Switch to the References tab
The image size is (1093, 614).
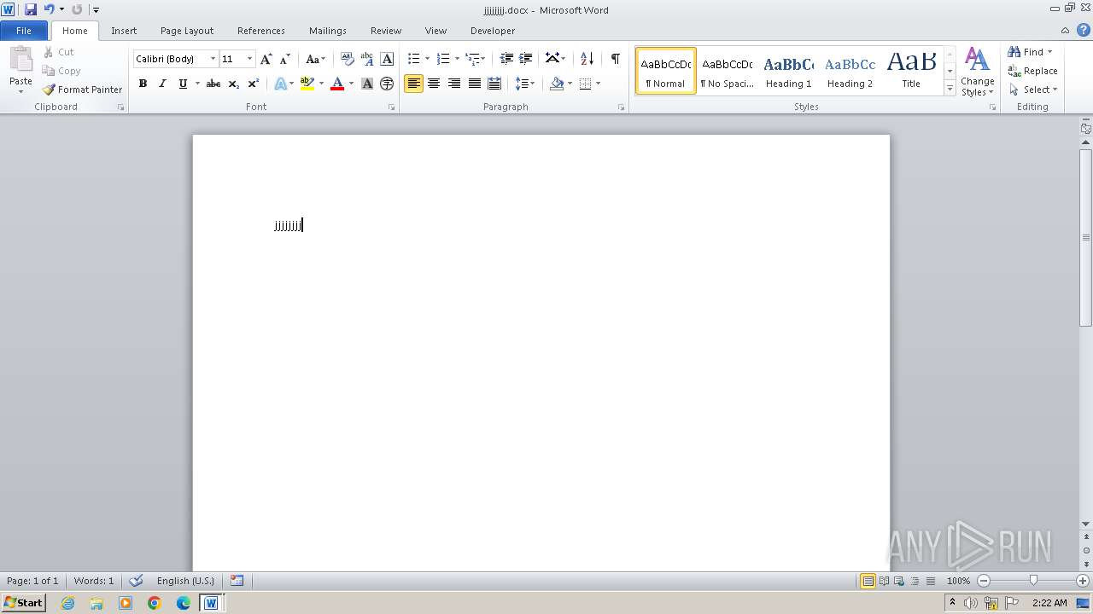click(x=261, y=31)
